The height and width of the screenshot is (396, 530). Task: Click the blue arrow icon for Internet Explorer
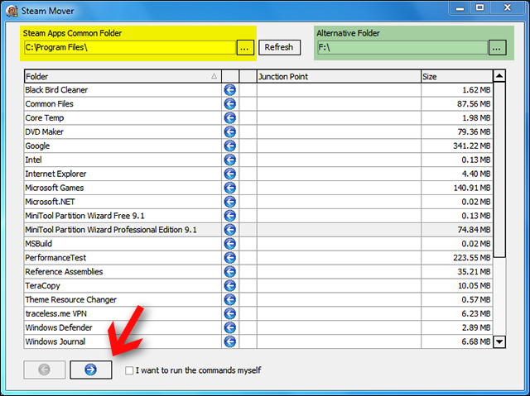click(x=230, y=174)
